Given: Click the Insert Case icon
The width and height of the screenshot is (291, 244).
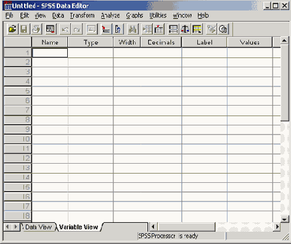Looking at the screenshot, I should (x=147, y=29).
